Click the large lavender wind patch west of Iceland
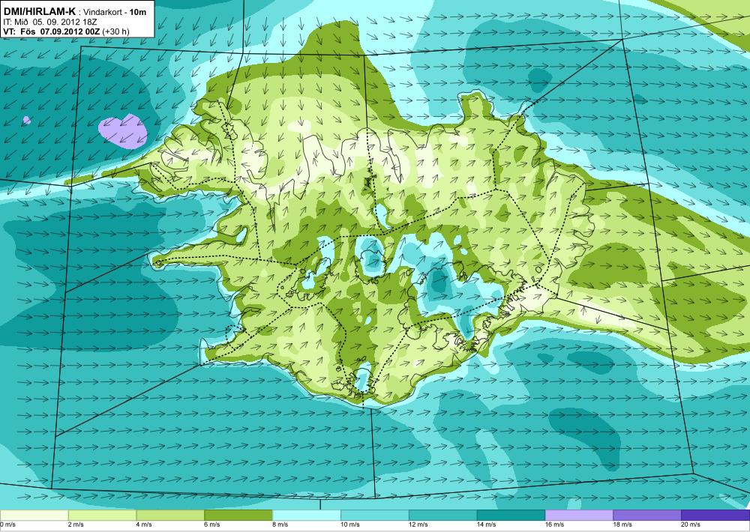 [123, 131]
